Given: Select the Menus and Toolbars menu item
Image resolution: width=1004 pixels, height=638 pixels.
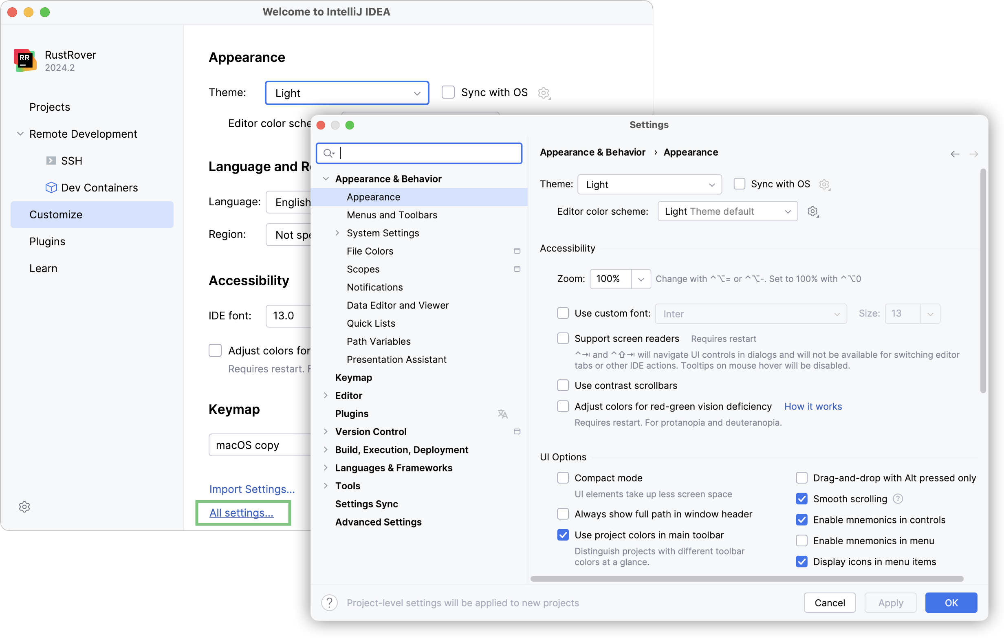Looking at the screenshot, I should point(392,215).
